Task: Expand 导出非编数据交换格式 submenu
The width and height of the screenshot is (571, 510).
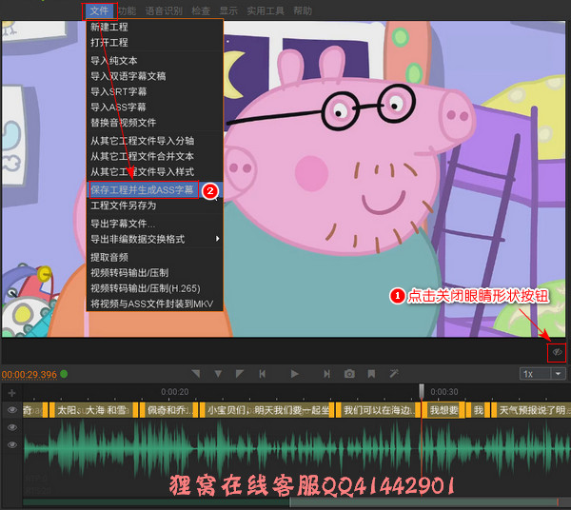Action: click(x=155, y=239)
